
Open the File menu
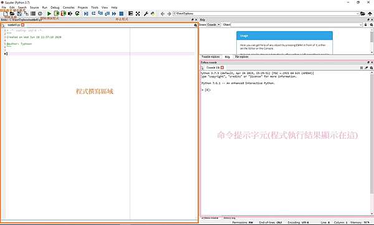[4, 7]
